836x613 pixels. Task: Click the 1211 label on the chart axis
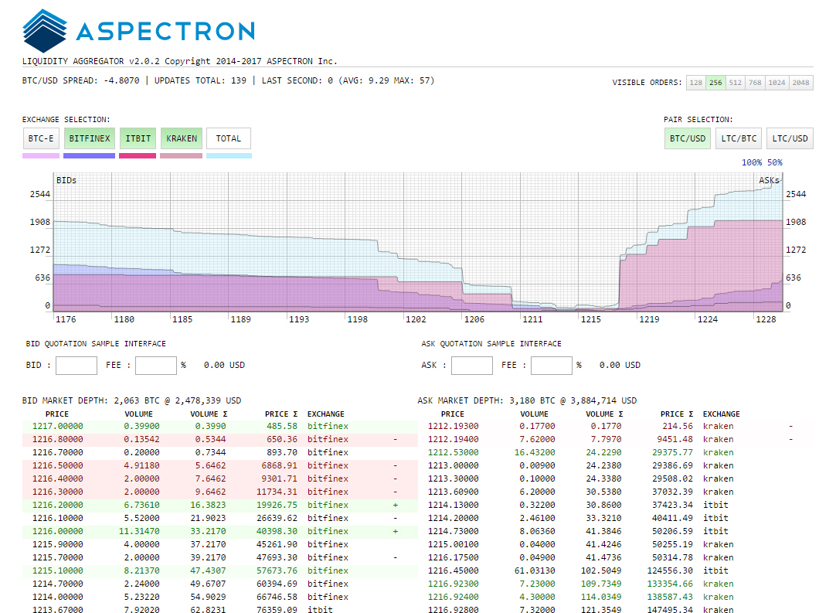(532, 319)
